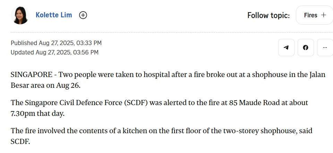This screenshot has width=333, height=153.
Task: Share the article via the Facebook icon
Action: click(306, 48)
